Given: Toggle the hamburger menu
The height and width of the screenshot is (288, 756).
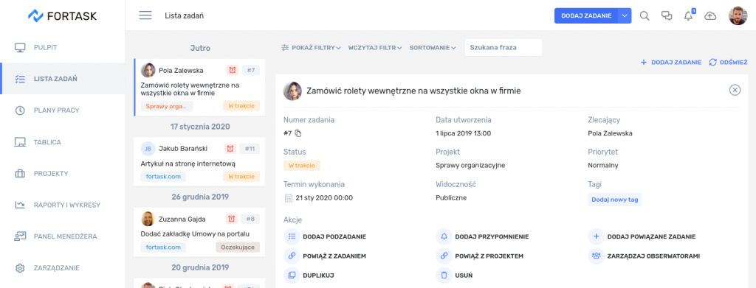Looking at the screenshot, I should [145, 15].
